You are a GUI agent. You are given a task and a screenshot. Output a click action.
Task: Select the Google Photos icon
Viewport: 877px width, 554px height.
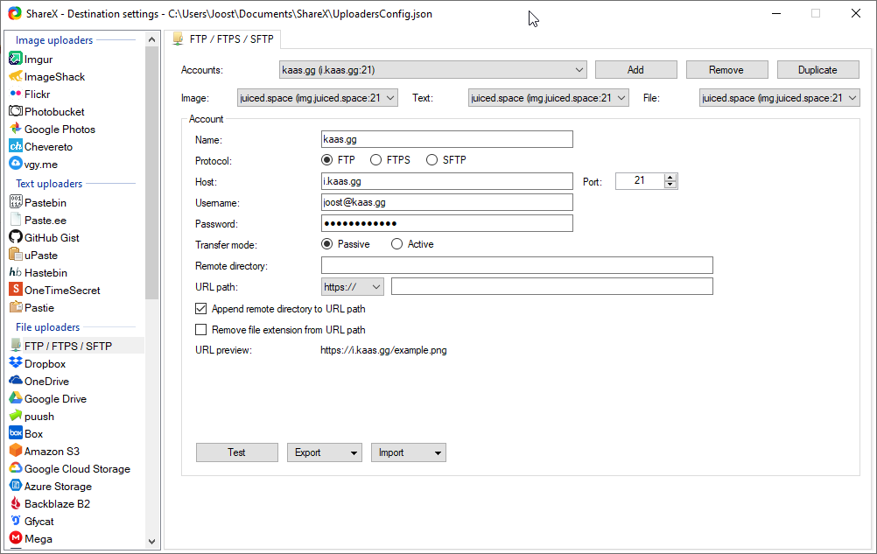16,130
